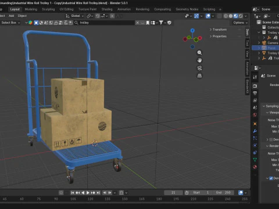
Task: Open the Physics properties icon
Action: click(255, 145)
